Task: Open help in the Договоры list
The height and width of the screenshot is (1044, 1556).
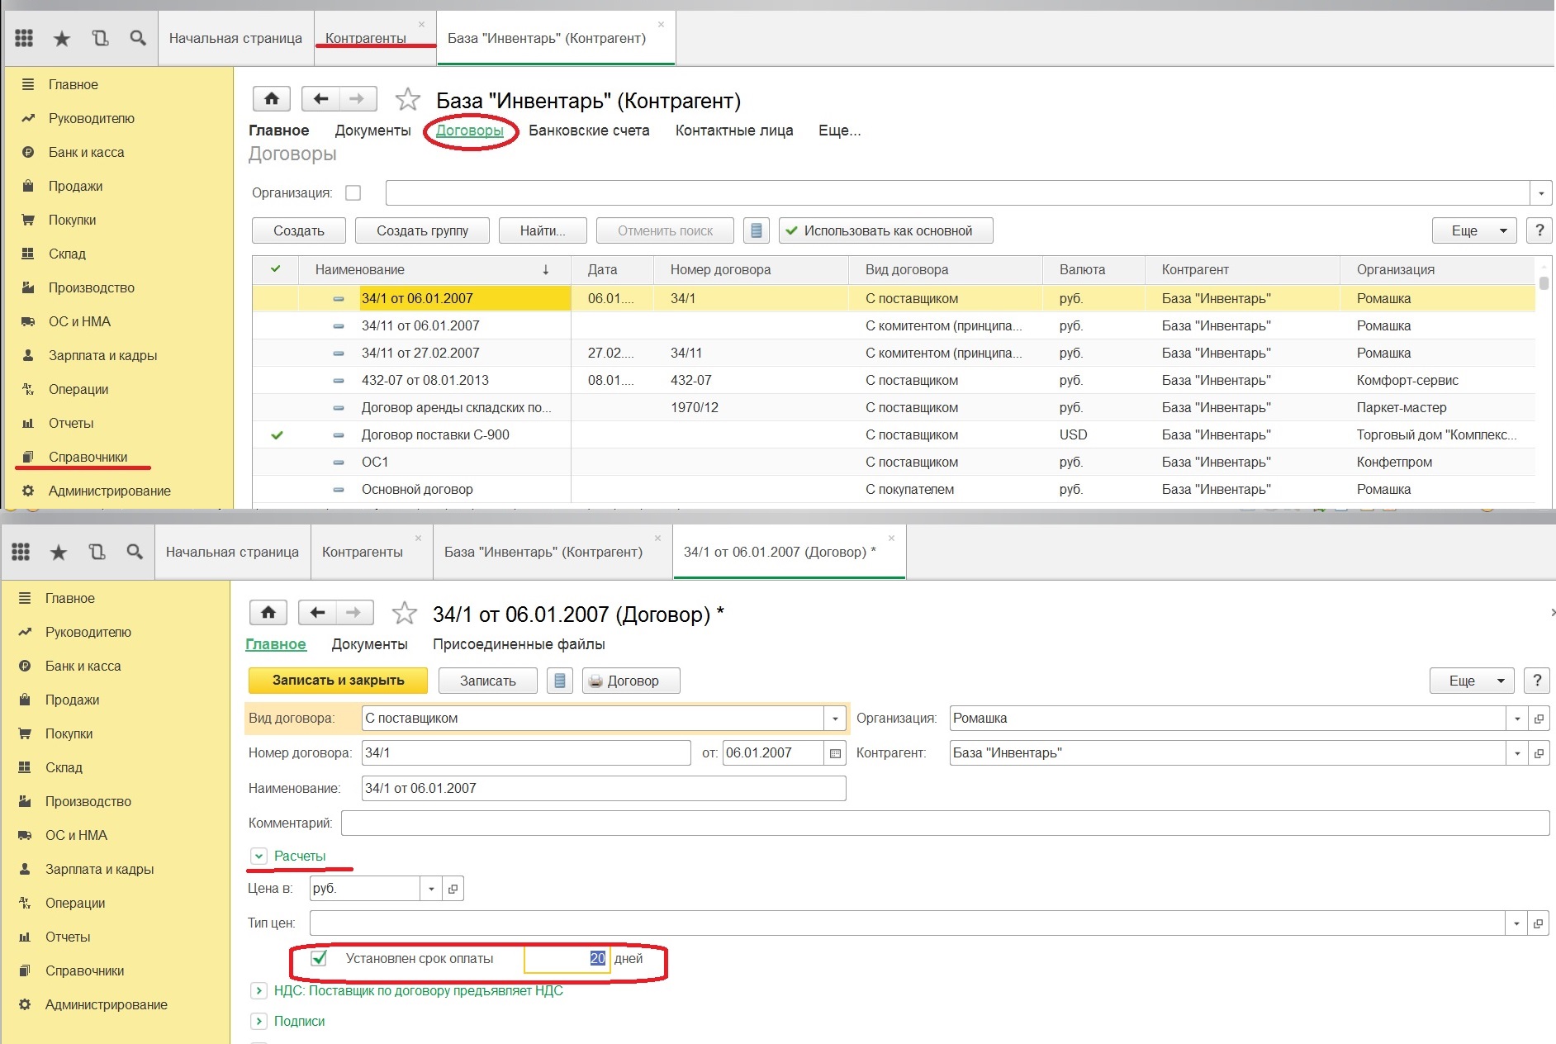Action: coord(1539,230)
